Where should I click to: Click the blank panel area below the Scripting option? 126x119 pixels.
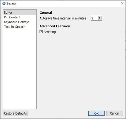point(81,71)
